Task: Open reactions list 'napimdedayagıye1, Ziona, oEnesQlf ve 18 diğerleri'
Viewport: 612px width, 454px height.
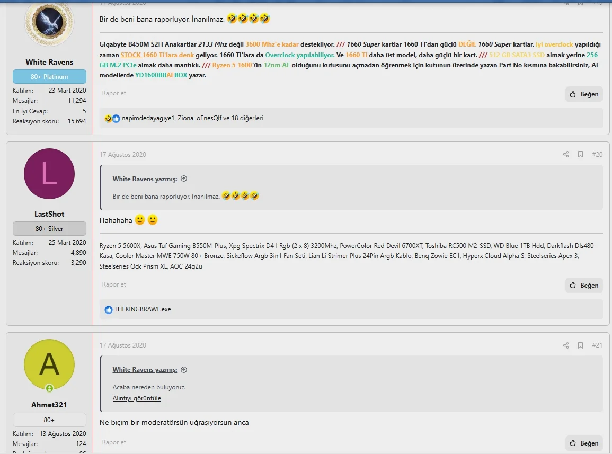Action: (x=192, y=118)
